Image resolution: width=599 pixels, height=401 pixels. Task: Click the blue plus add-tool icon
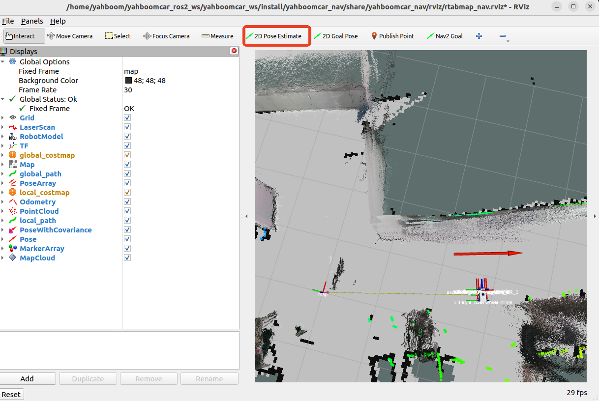point(479,36)
